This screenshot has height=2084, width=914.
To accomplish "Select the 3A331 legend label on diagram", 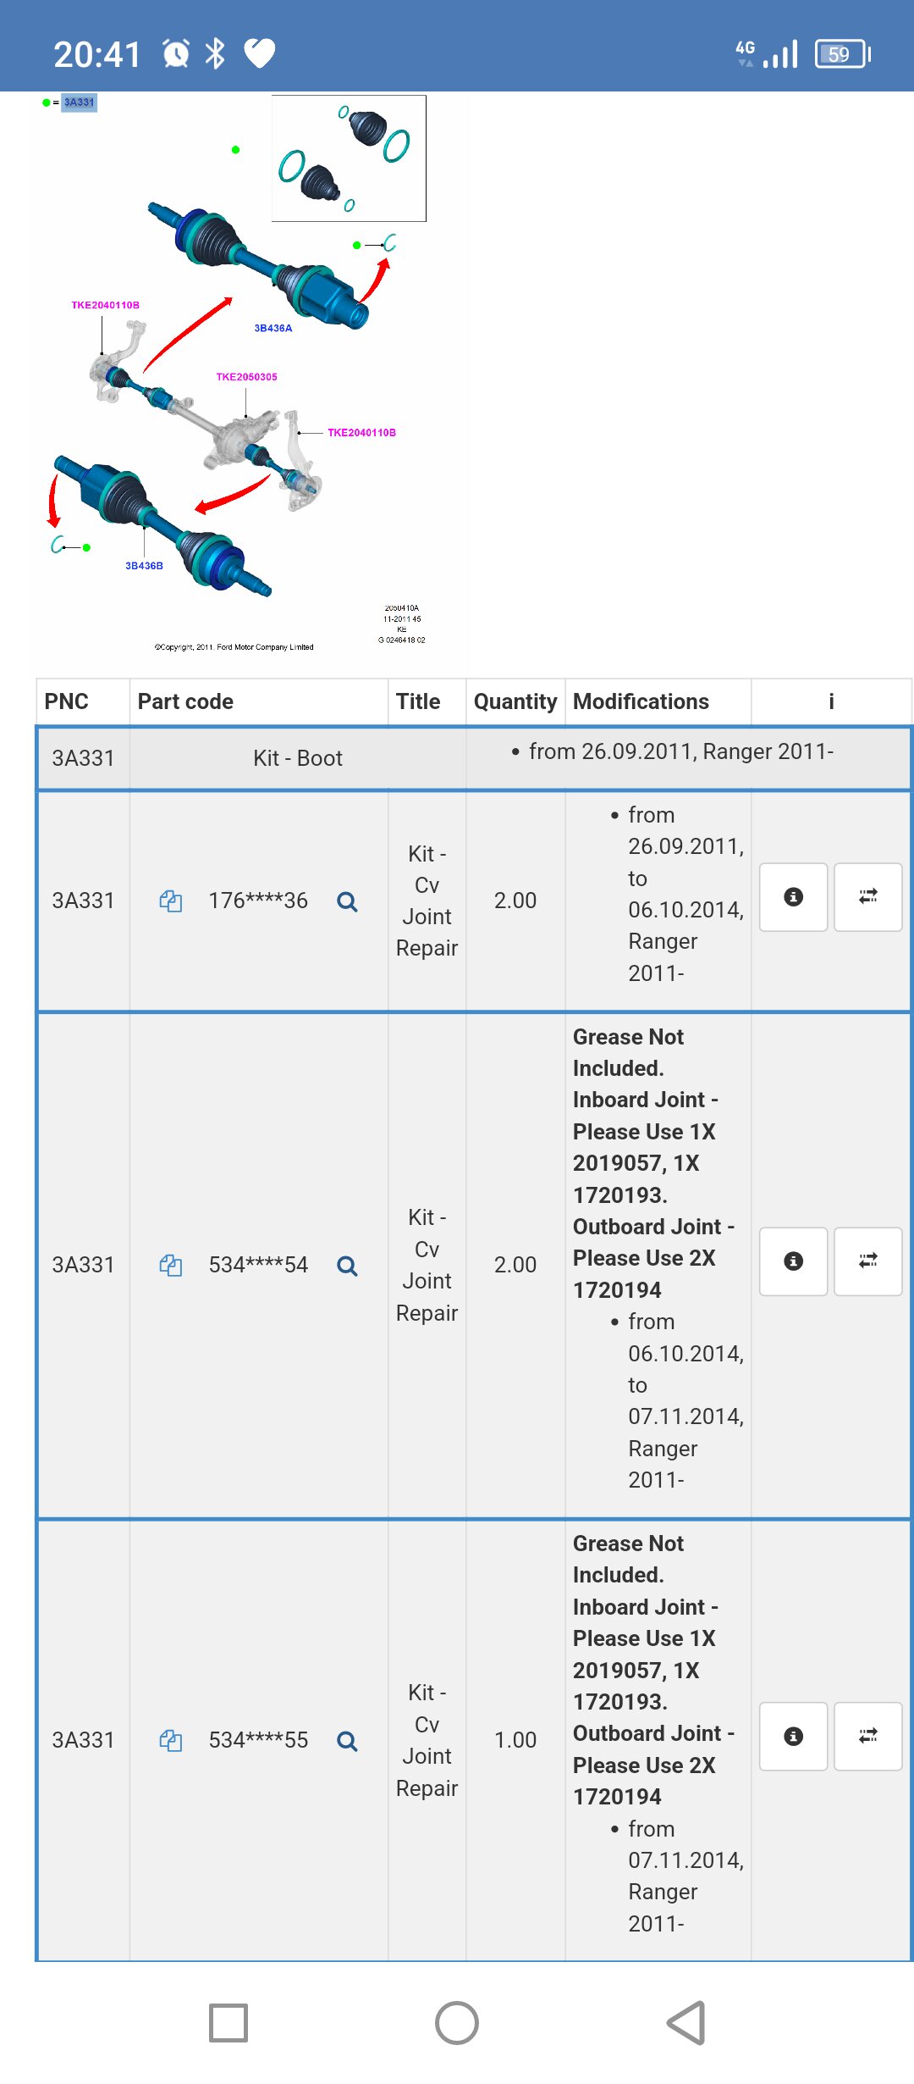I will point(79,103).
